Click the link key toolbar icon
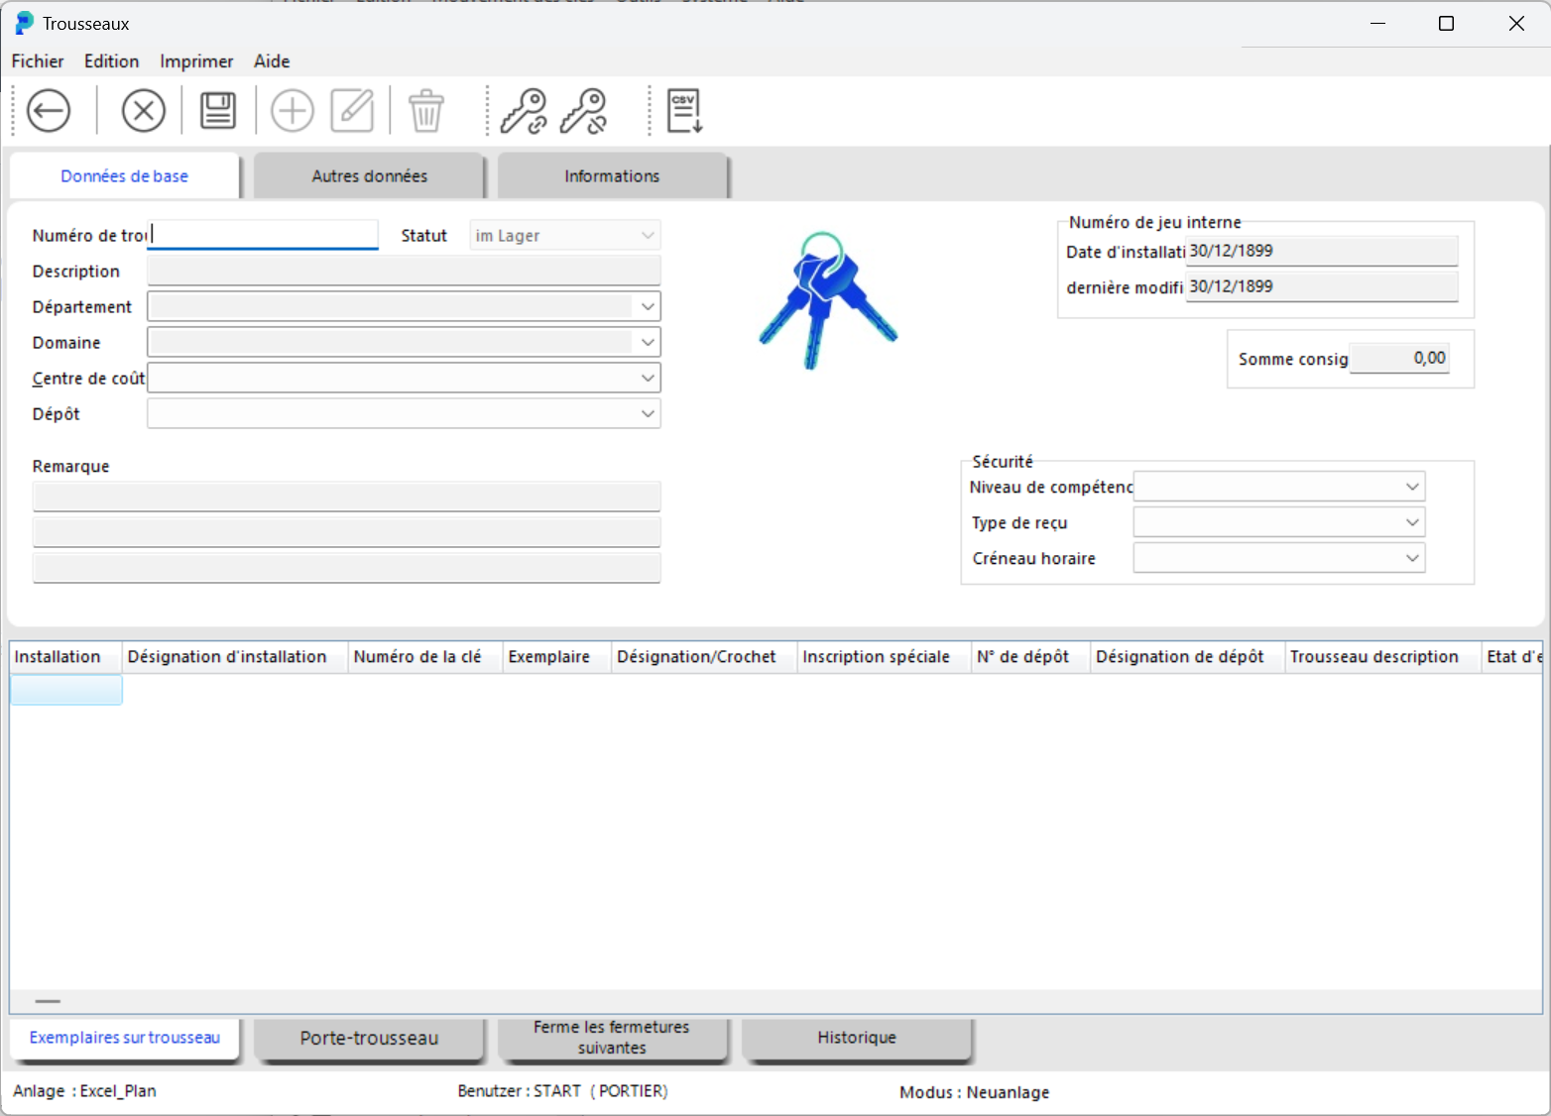 click(524, 110)
